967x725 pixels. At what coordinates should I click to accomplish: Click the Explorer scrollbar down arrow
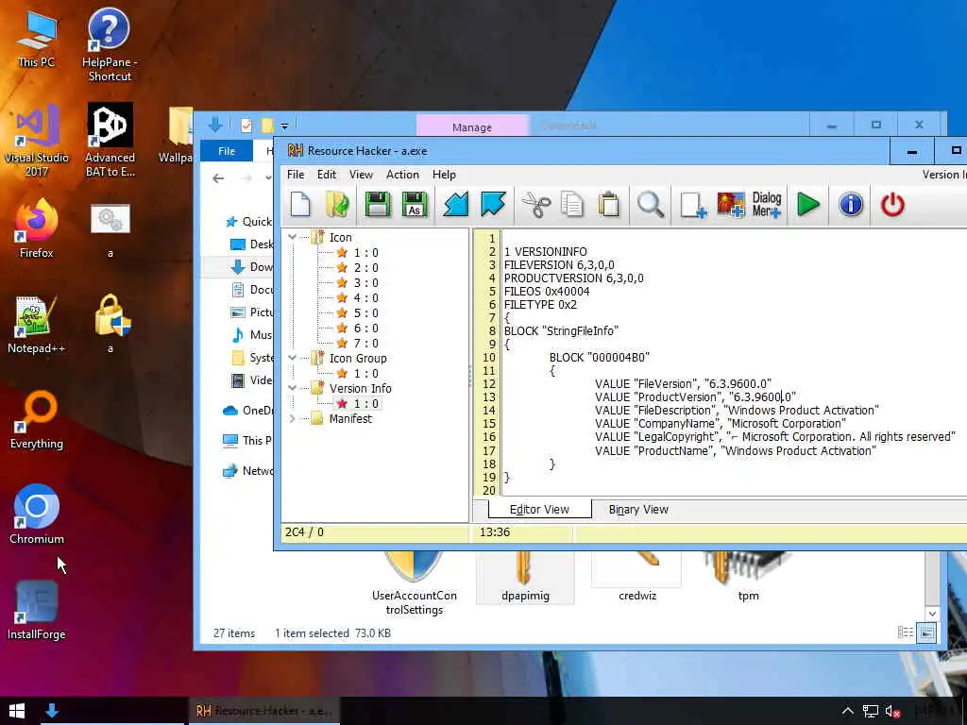click(932, 614)
